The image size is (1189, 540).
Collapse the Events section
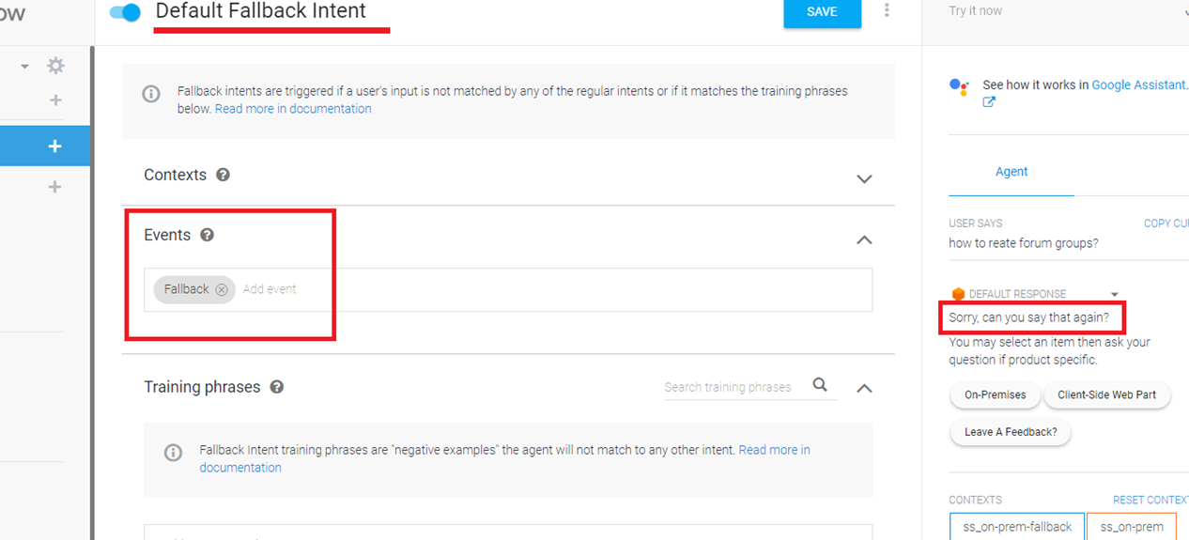[x=864, y=239]
